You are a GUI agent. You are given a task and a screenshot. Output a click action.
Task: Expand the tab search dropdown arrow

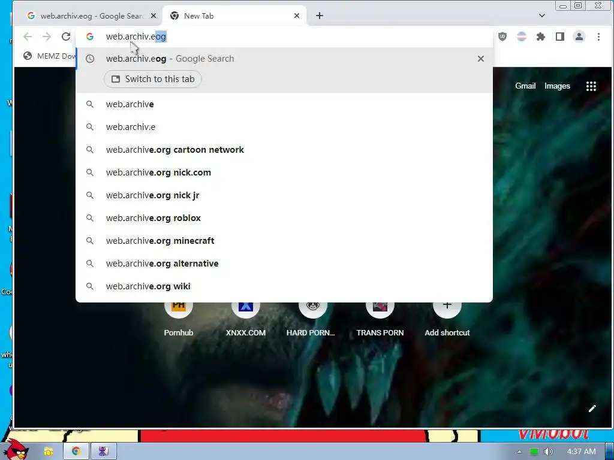(x=542, y=16)
